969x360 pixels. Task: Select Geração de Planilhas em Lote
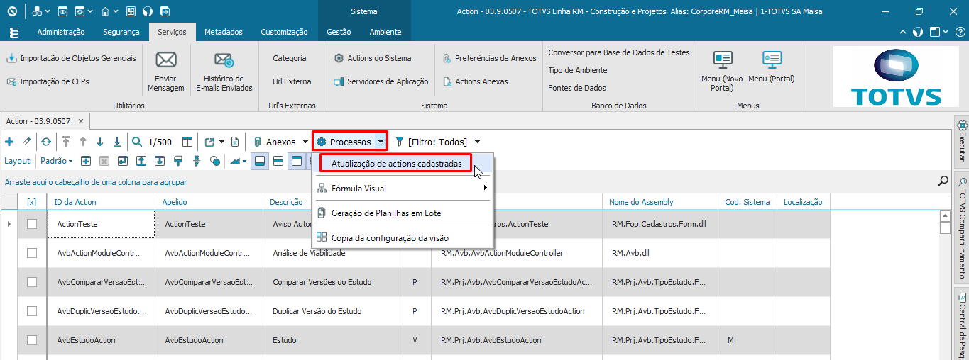[386, 213]
